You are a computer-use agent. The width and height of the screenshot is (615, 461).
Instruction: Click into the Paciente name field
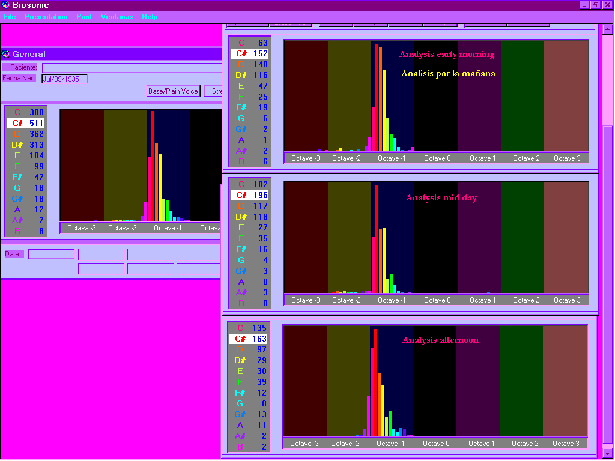(132, 68)
